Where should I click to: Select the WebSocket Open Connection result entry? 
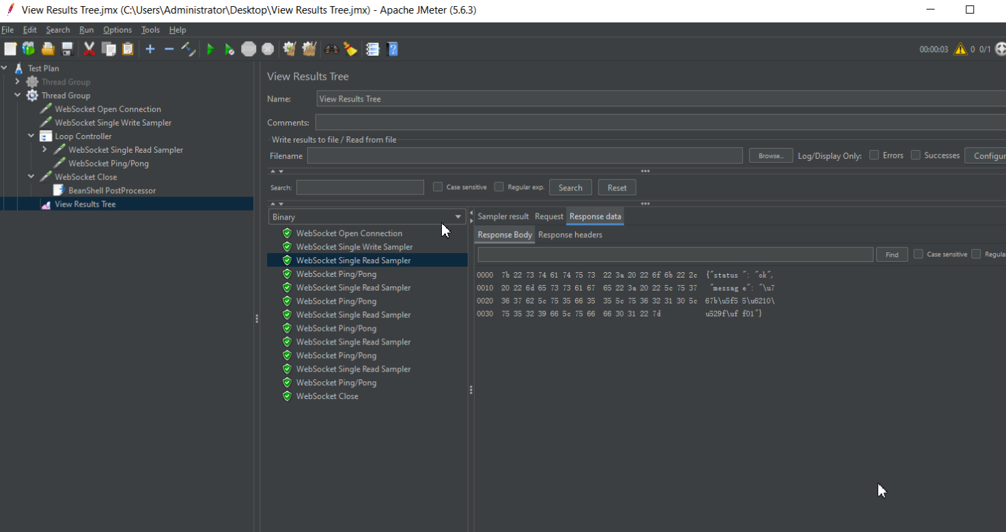pos(349,233)
